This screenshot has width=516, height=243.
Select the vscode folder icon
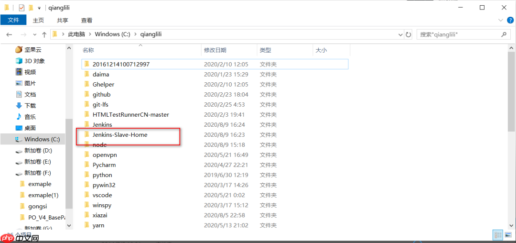[87, 195]
